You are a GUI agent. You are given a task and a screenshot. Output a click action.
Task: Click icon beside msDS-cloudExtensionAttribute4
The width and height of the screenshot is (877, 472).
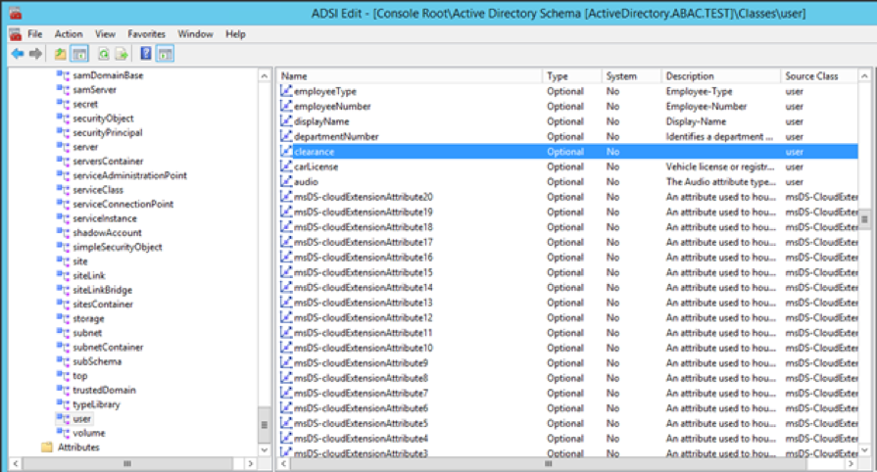point(286,438)
